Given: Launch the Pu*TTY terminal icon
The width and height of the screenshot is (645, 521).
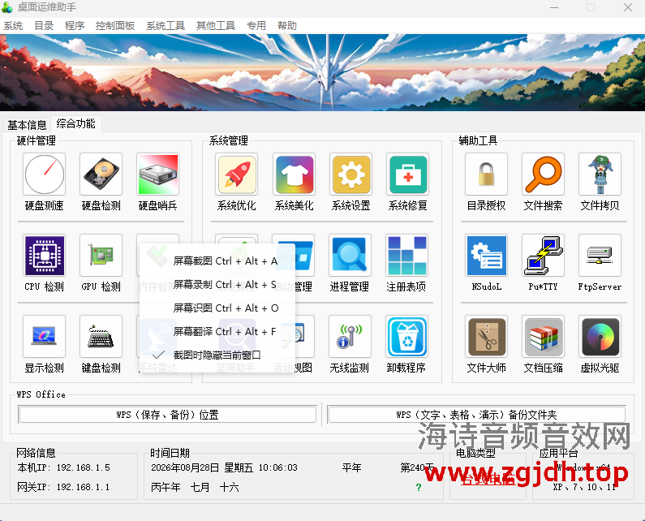Looking at the screenshot, I should pyautogui.click(x=543, y=255).
